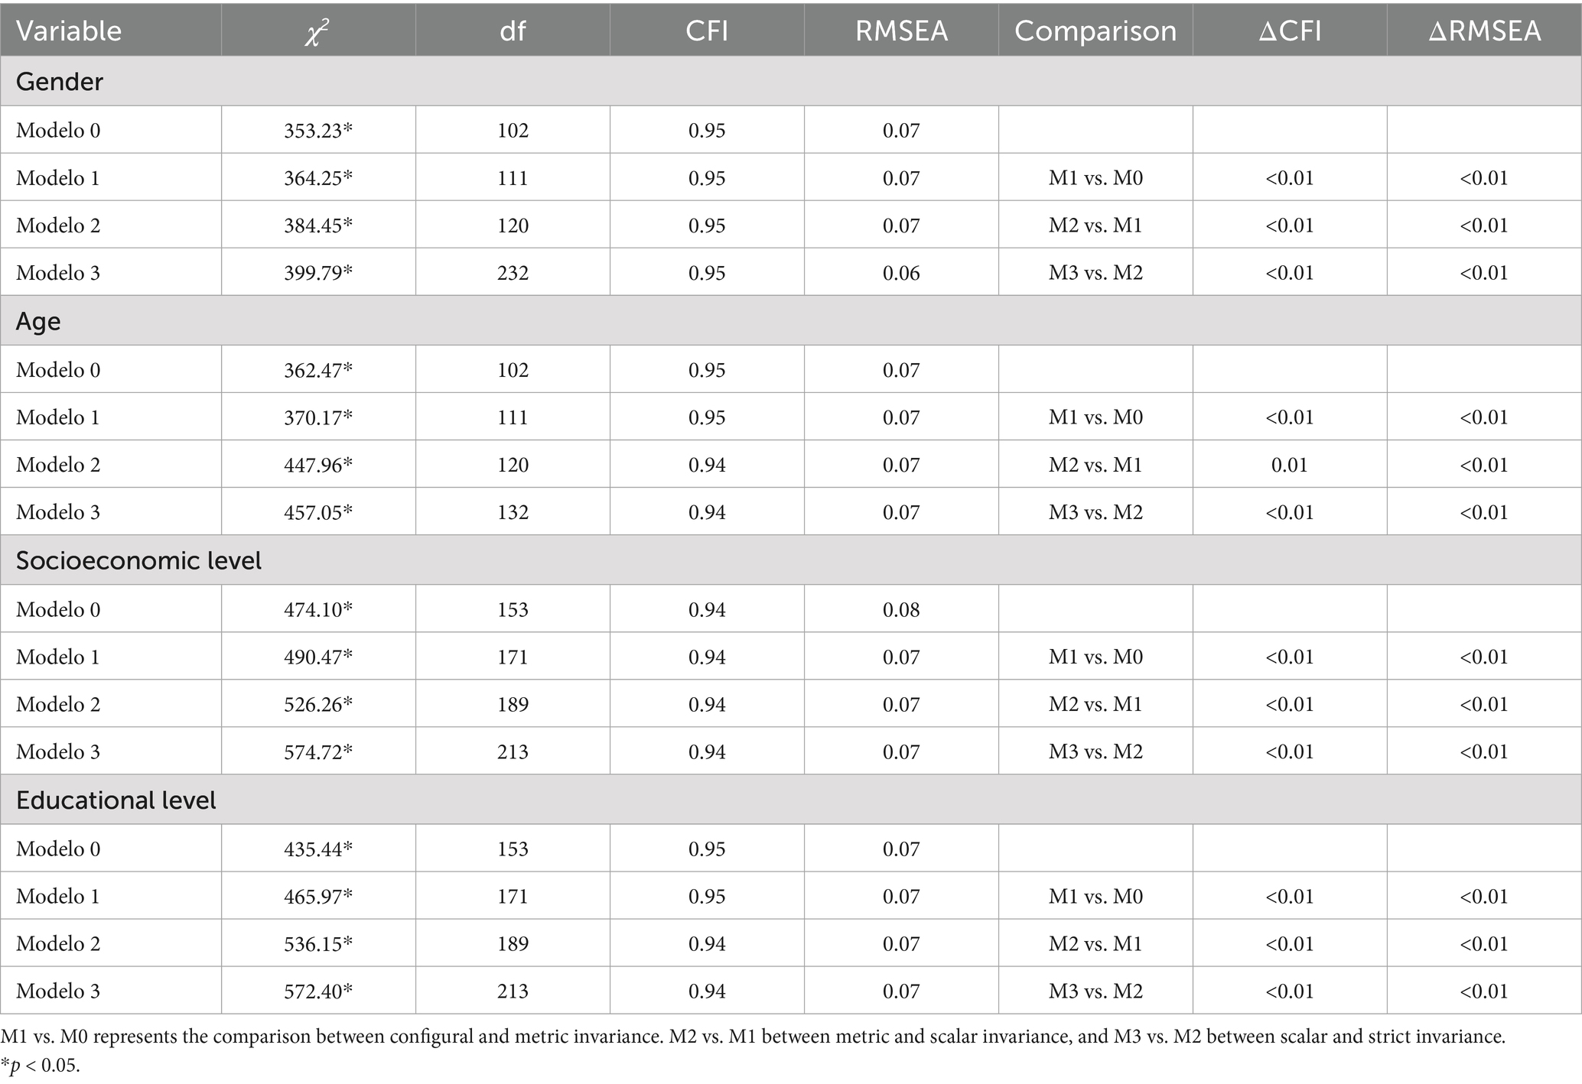Click the Variable column header
This screenshot has height=1084, width=1582.
pyautogui.click(x=69, y=31)
